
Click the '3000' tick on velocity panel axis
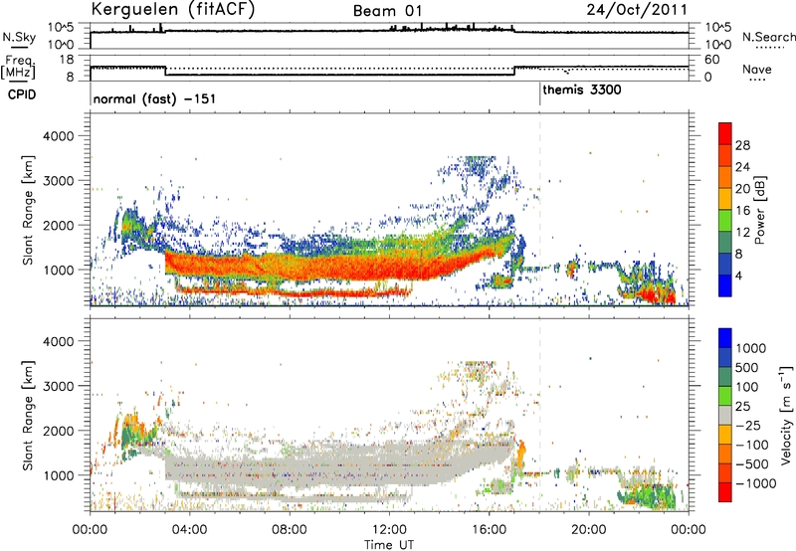pos(59,386)
